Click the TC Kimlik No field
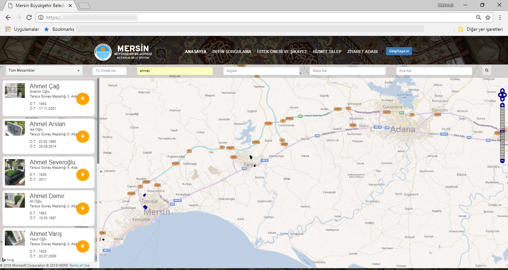This screenshot has width=508, height=270. click(x=110, y=71)
